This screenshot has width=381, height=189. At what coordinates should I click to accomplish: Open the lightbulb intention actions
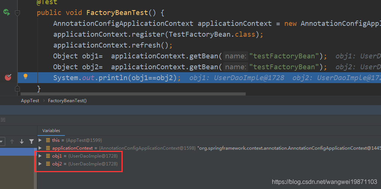25,77
